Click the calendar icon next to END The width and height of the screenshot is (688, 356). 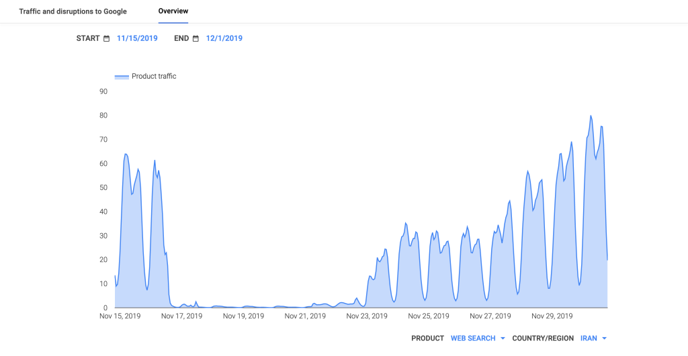tap(196, 39)
